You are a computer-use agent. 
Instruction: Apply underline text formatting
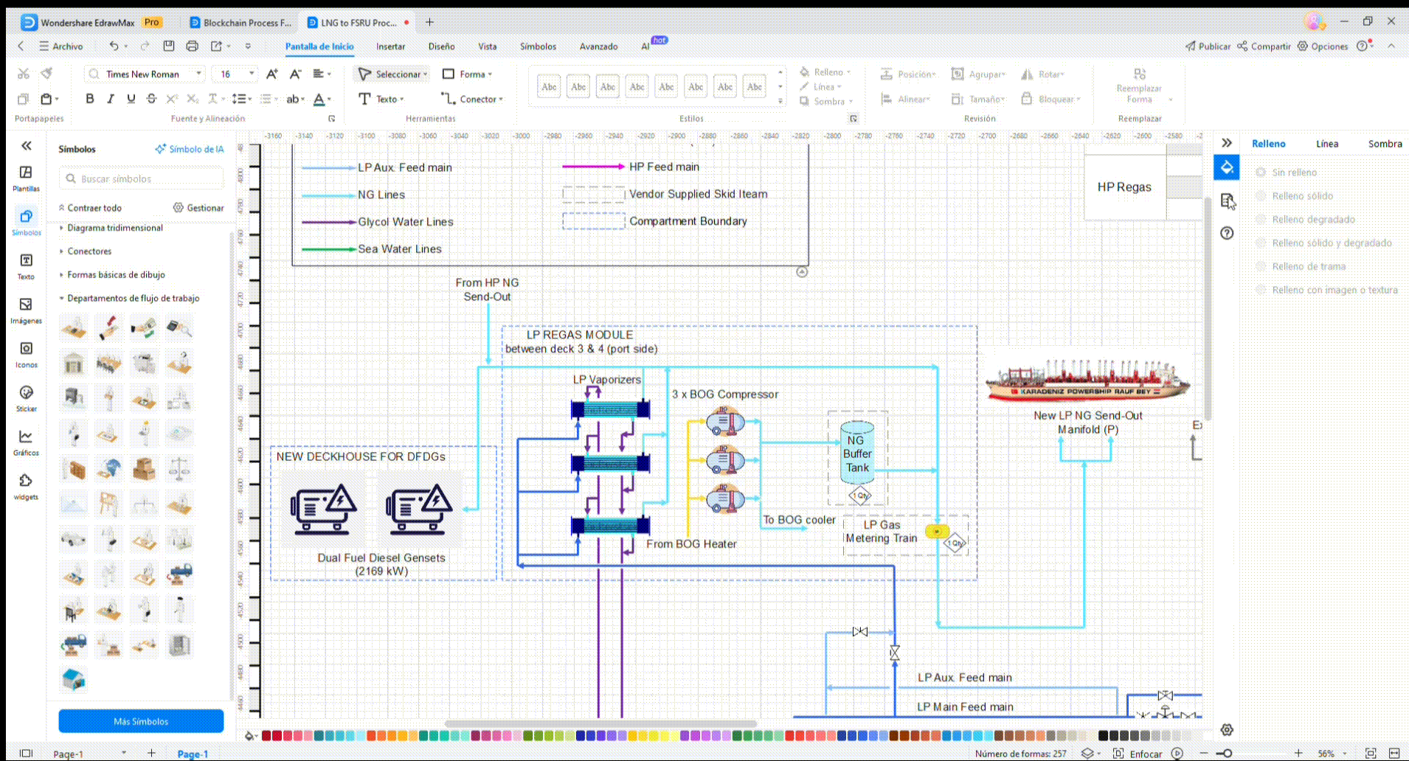(131, 99)
